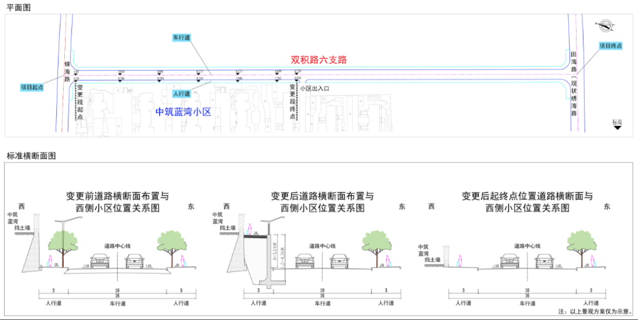This screenshot has width=638, height=320.
Task: Click the 平面图 section heading
Action: click(x=19, y=6)
